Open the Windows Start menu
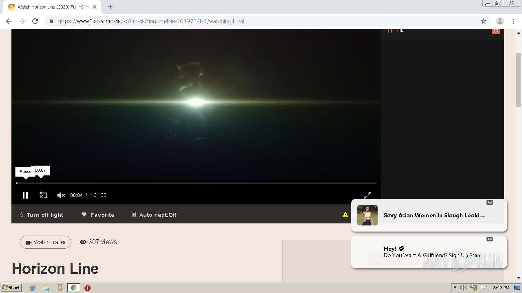The height and width of the screenshot is (293, 522). point(11,288)
